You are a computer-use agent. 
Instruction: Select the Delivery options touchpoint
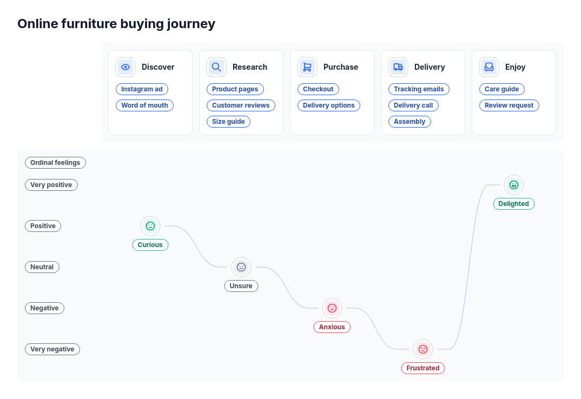(329, 105)
